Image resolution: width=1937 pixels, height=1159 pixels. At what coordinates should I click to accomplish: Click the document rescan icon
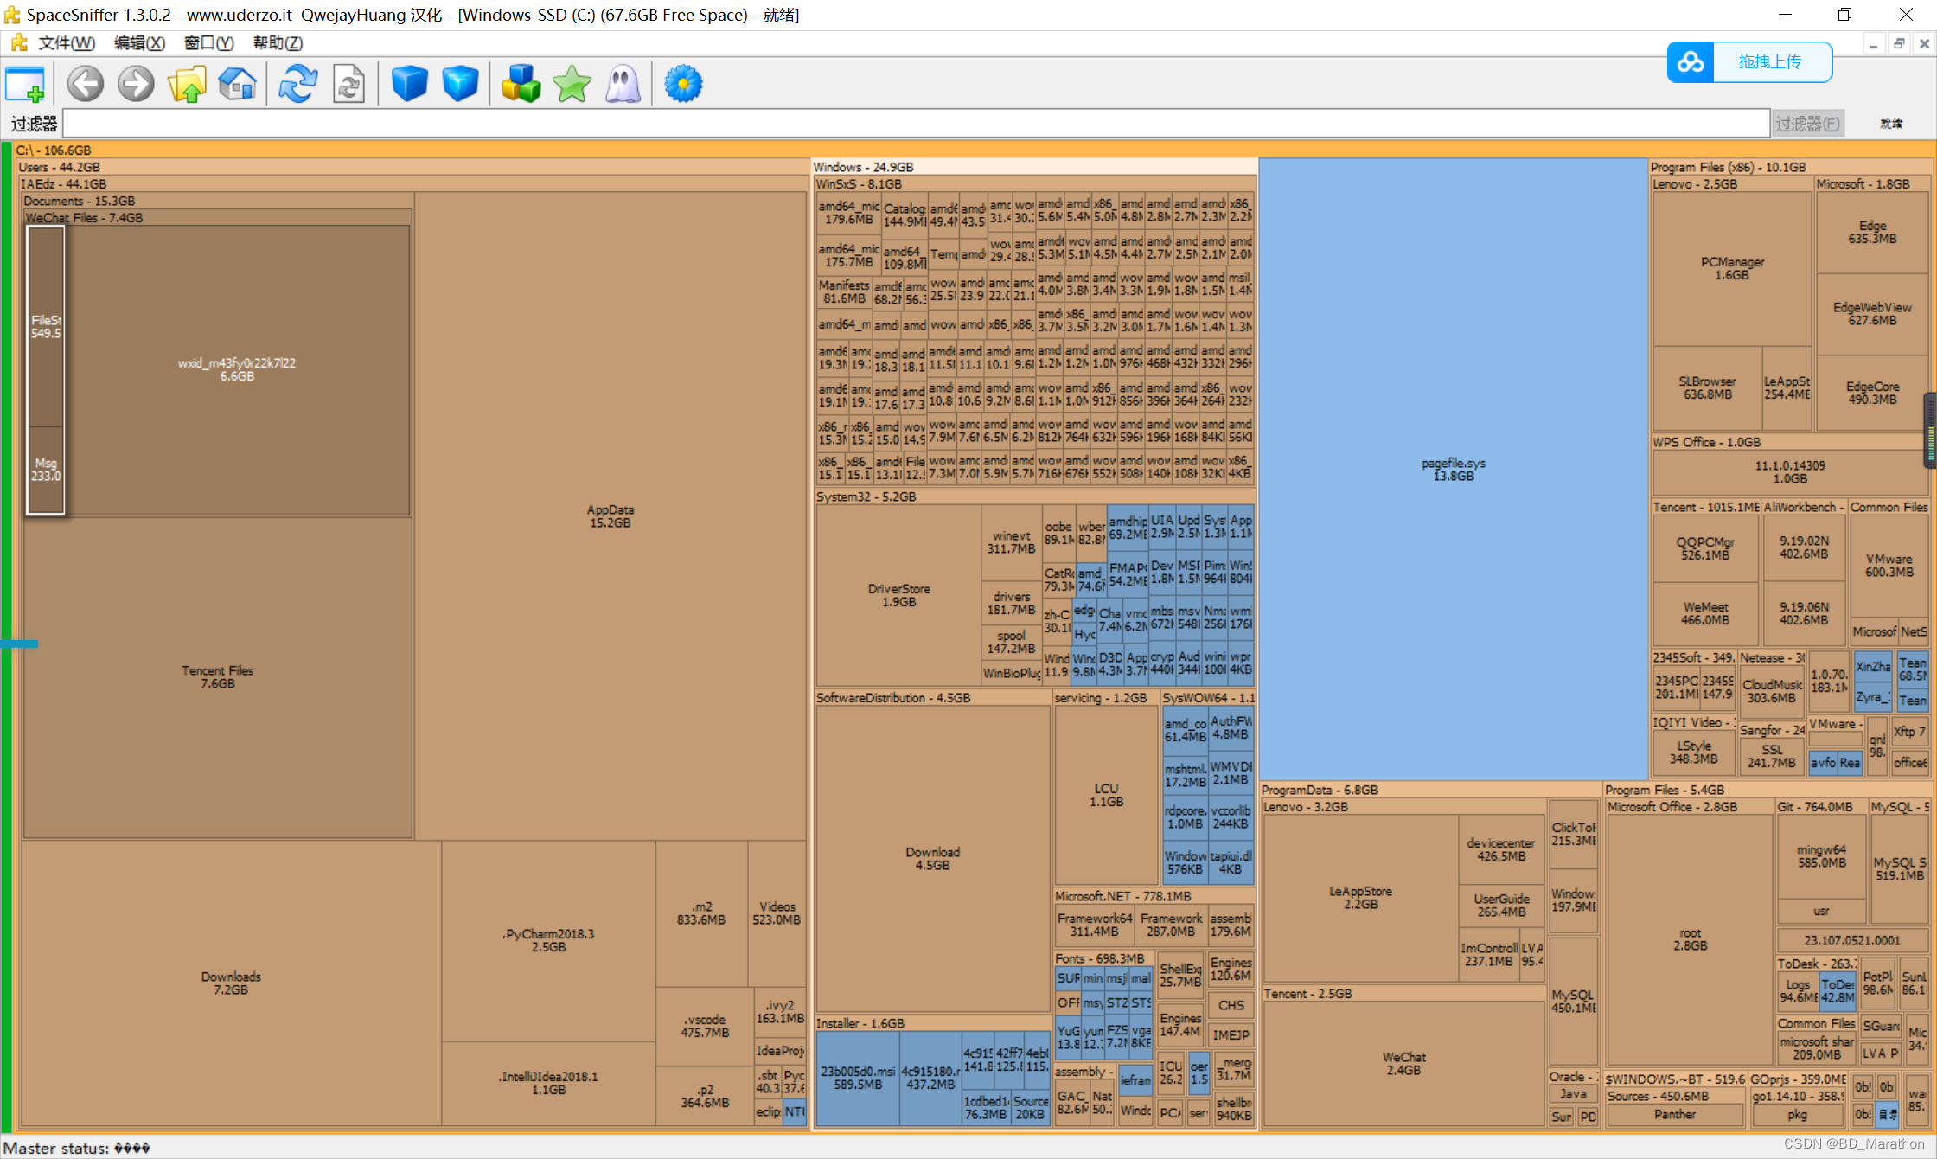coord(349,85)
